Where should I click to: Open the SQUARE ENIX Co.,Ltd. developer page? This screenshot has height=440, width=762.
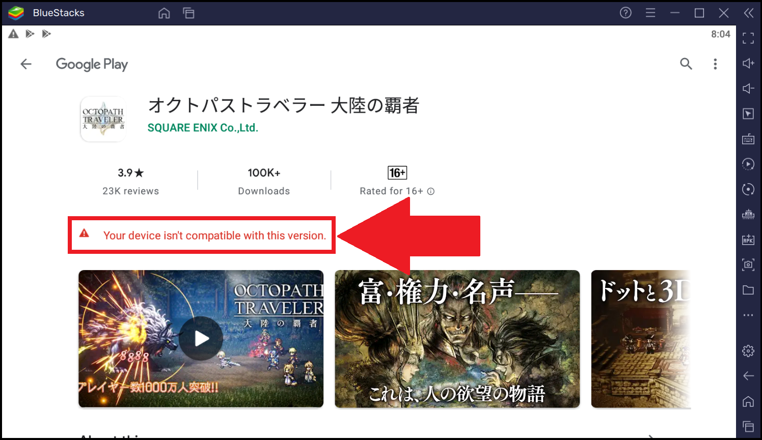[203, 128]
